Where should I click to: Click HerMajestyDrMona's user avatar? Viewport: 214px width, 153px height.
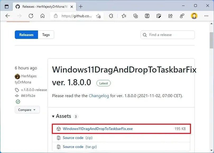point(17,76)
